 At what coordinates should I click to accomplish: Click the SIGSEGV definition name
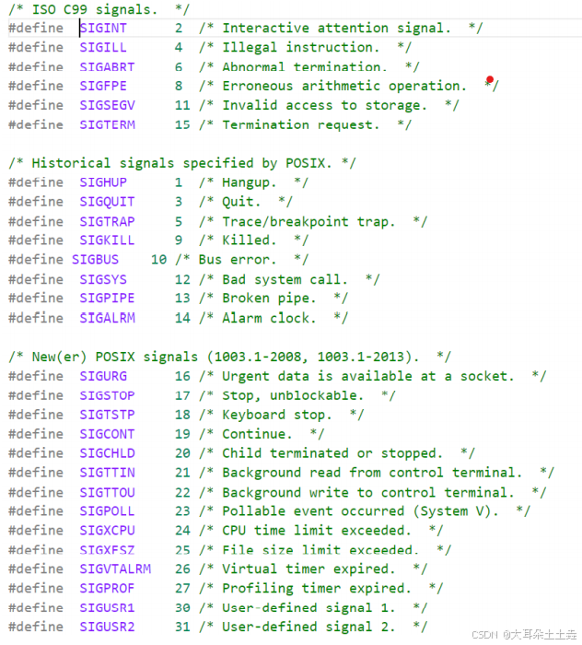pyautogui.click(x=107, y=105)
